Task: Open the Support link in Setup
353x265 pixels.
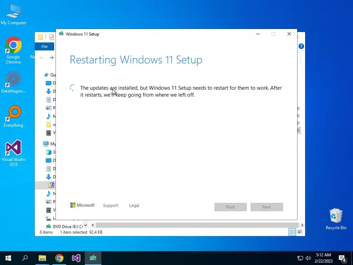Action: point(111,206)
